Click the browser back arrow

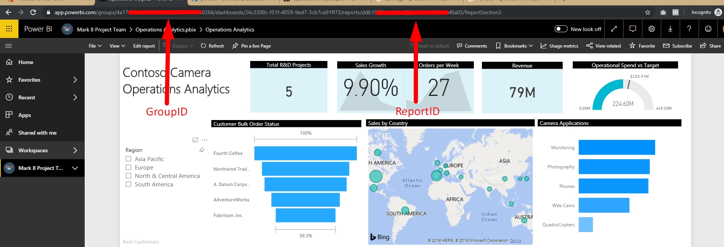pyautogui.click(x=8, y=12)
